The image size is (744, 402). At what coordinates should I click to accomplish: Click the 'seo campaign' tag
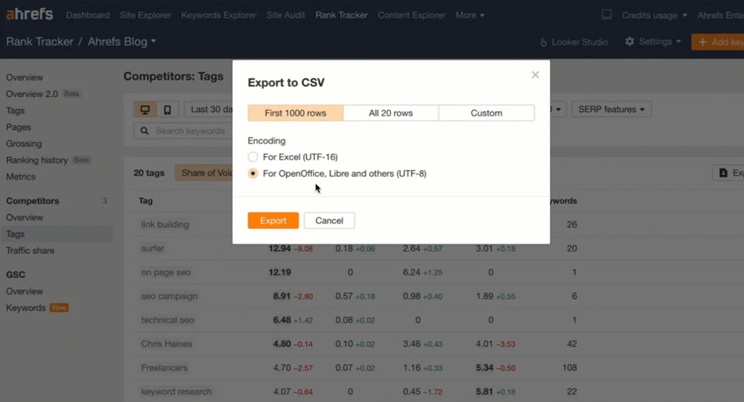169,296
